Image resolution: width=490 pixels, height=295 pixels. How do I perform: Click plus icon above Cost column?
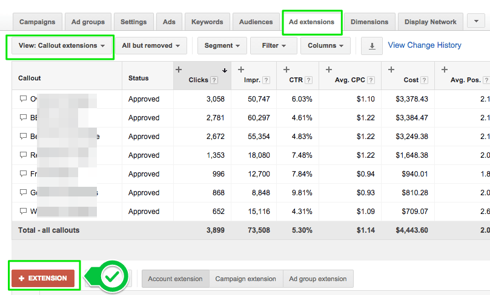point(391,70)
